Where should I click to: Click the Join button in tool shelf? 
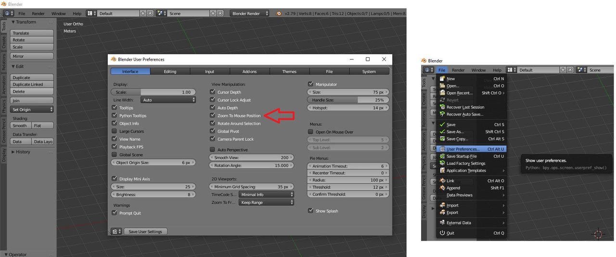[x=32, y=101]
